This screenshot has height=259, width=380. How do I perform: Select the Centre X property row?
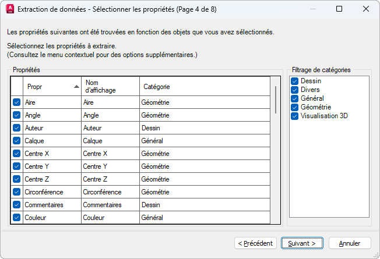[52, 154]
